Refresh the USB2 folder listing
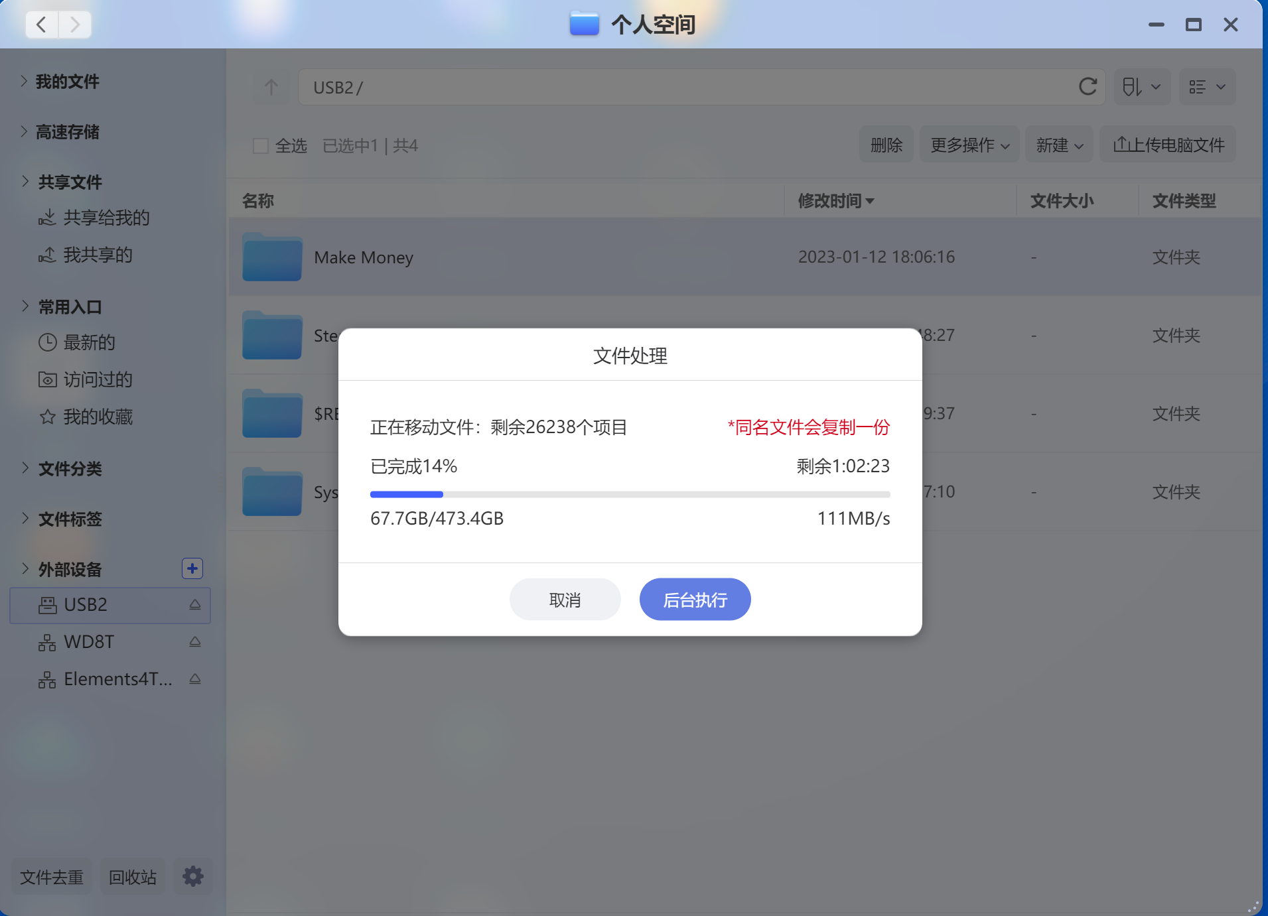The width and height of the screenshot is (1268, 916). coord(1088,86)
